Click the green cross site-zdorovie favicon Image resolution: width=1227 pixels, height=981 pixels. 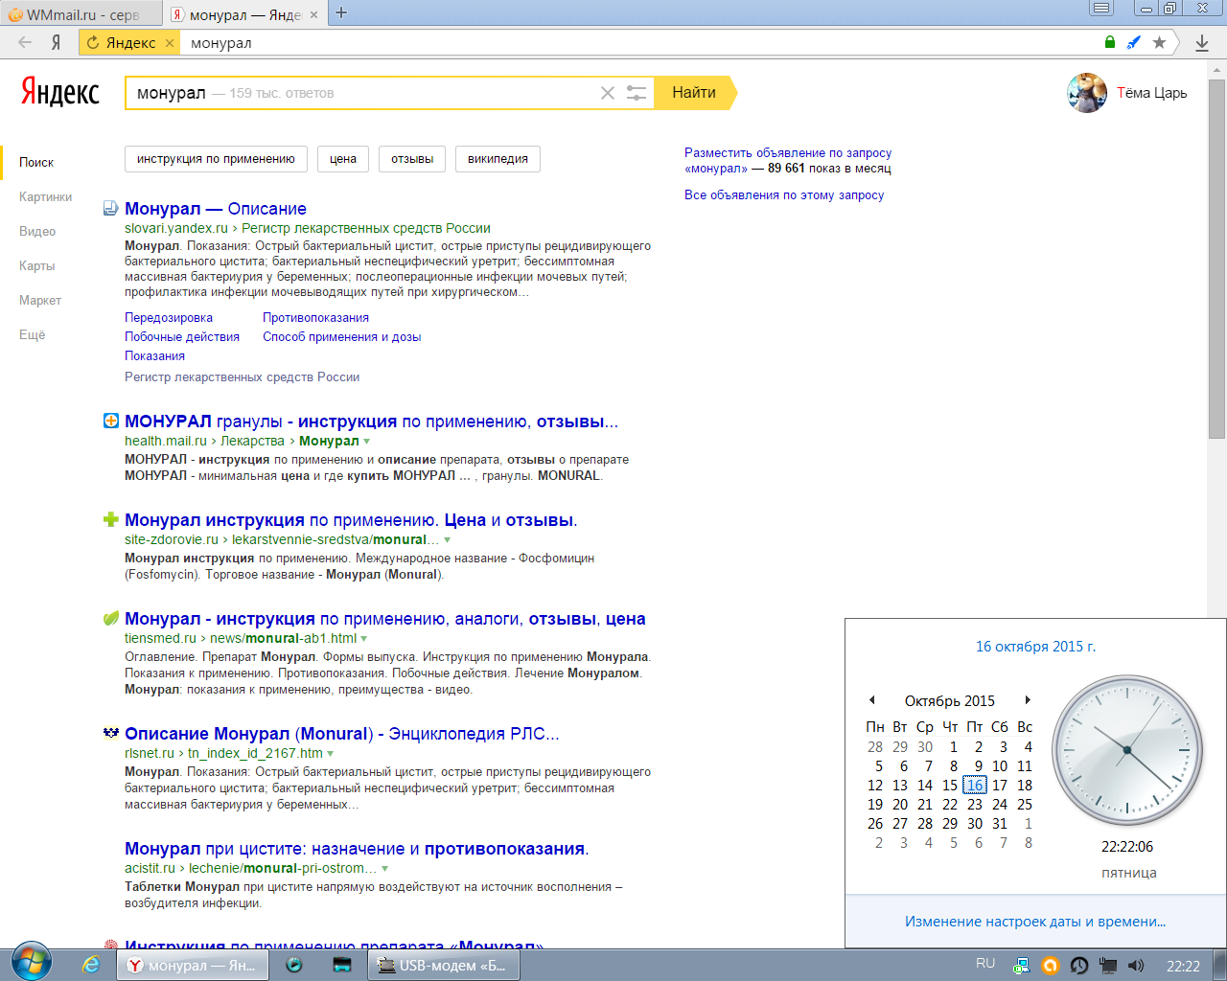(x=111, y=519)
